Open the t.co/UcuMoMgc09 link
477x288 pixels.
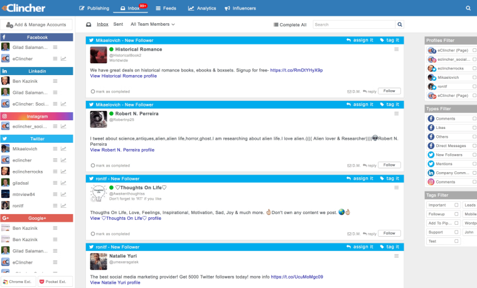[x=297, y=277]
